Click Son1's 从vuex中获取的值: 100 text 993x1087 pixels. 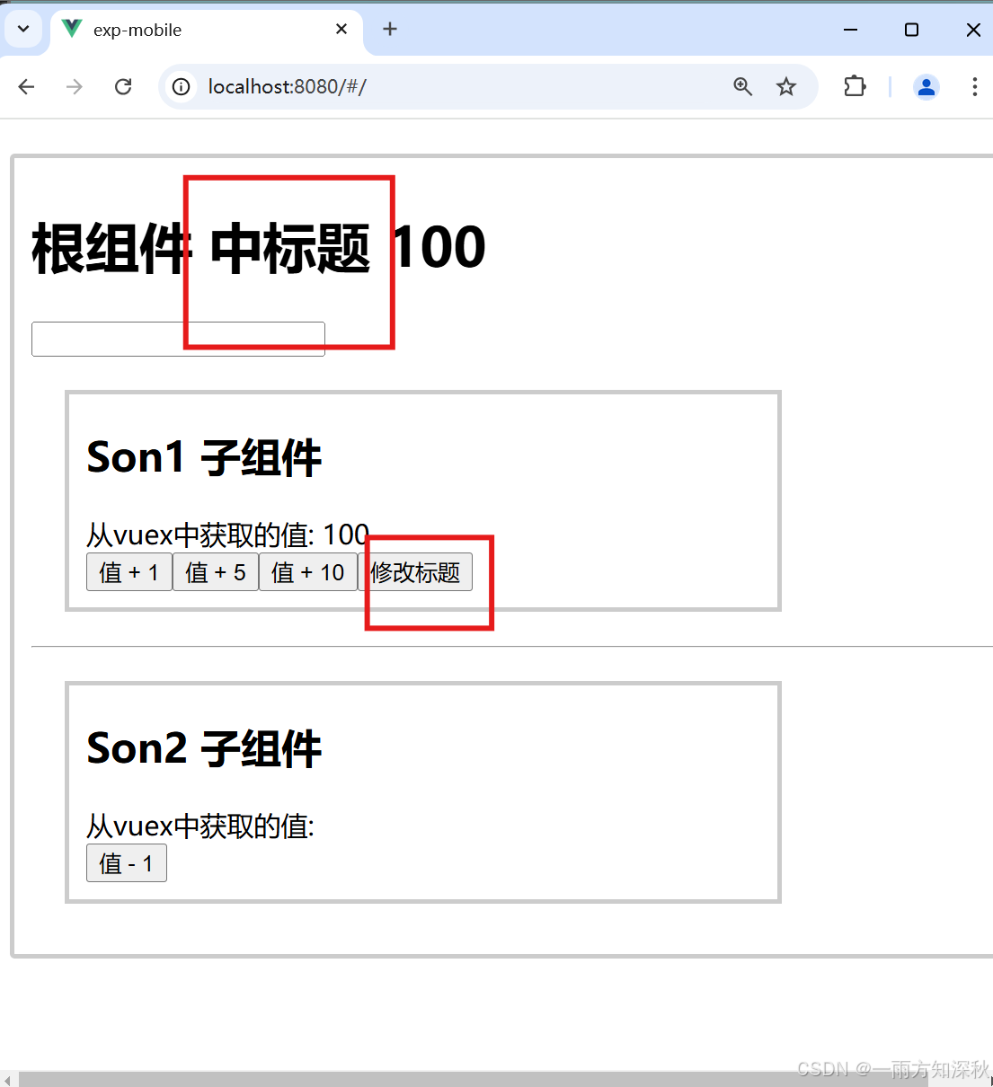tap(227, 535)
